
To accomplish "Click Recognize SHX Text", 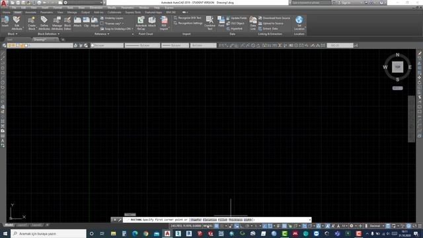I will click(x=188, y=18).
